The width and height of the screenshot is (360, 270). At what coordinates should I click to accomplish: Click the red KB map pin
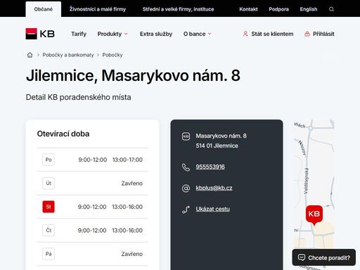point(314,215)
